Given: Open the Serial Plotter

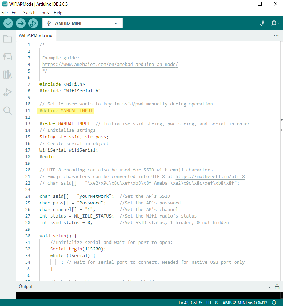Looking at the screenshot, I should coord(262,23).
